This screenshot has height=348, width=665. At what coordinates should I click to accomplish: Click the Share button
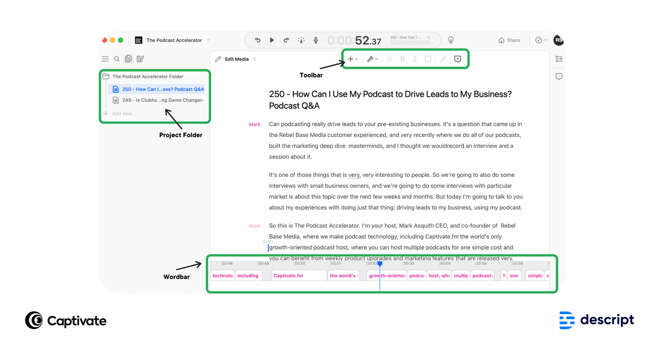point(509,40)
